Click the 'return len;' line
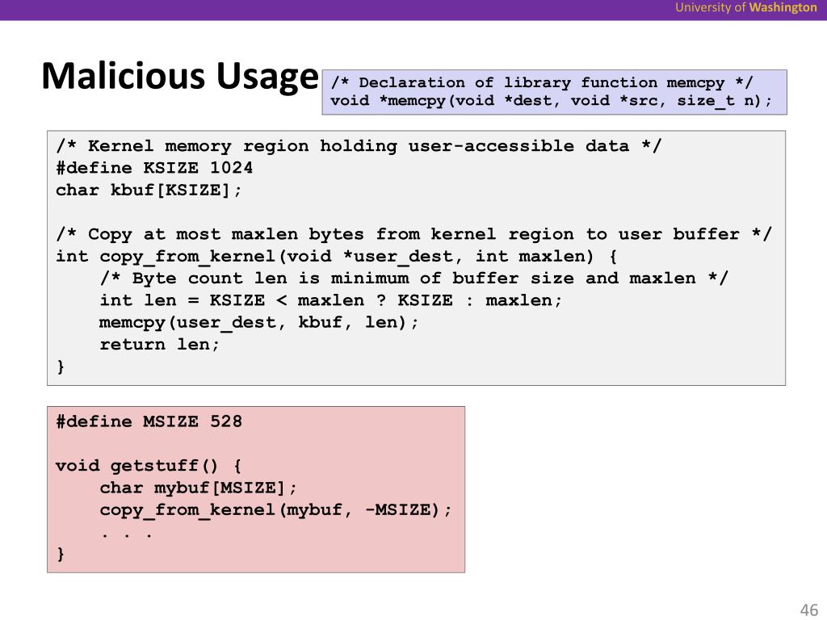This screenshot has height=620, width=827. click(160, 344)
